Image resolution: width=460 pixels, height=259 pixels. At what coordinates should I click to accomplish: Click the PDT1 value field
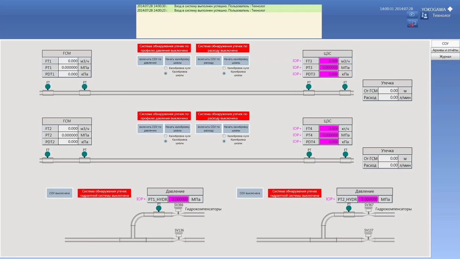[68, 74]
